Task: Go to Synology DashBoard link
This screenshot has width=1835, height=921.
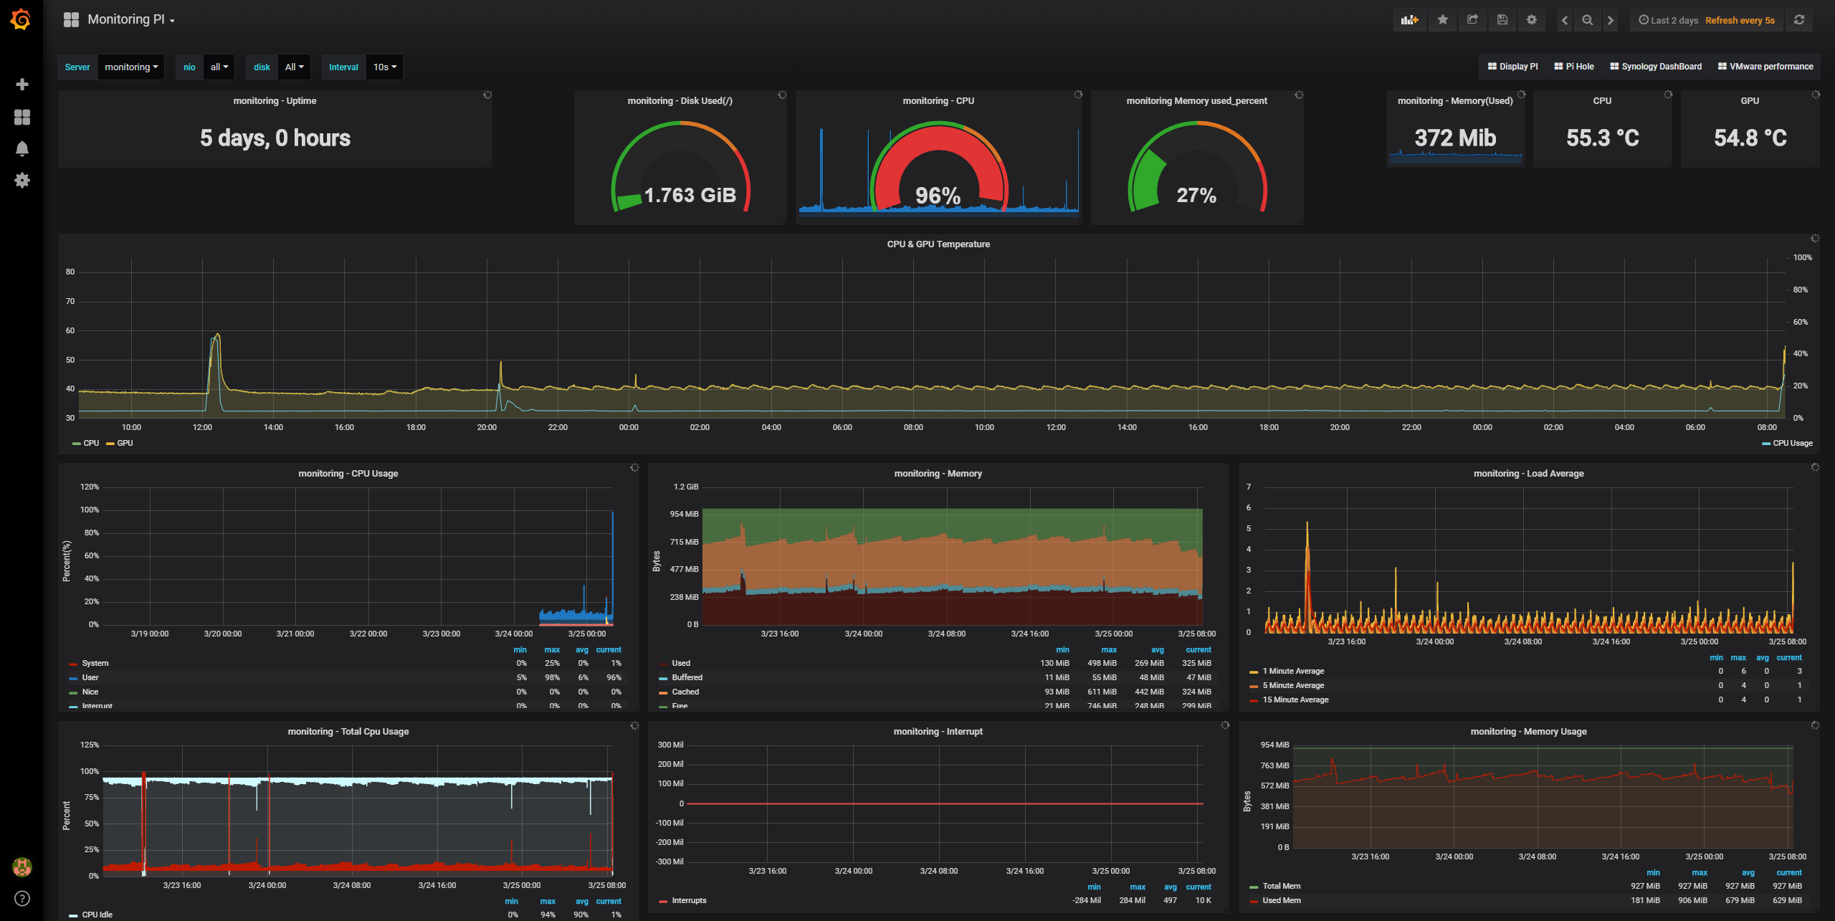Action: tap(1656, 67)
